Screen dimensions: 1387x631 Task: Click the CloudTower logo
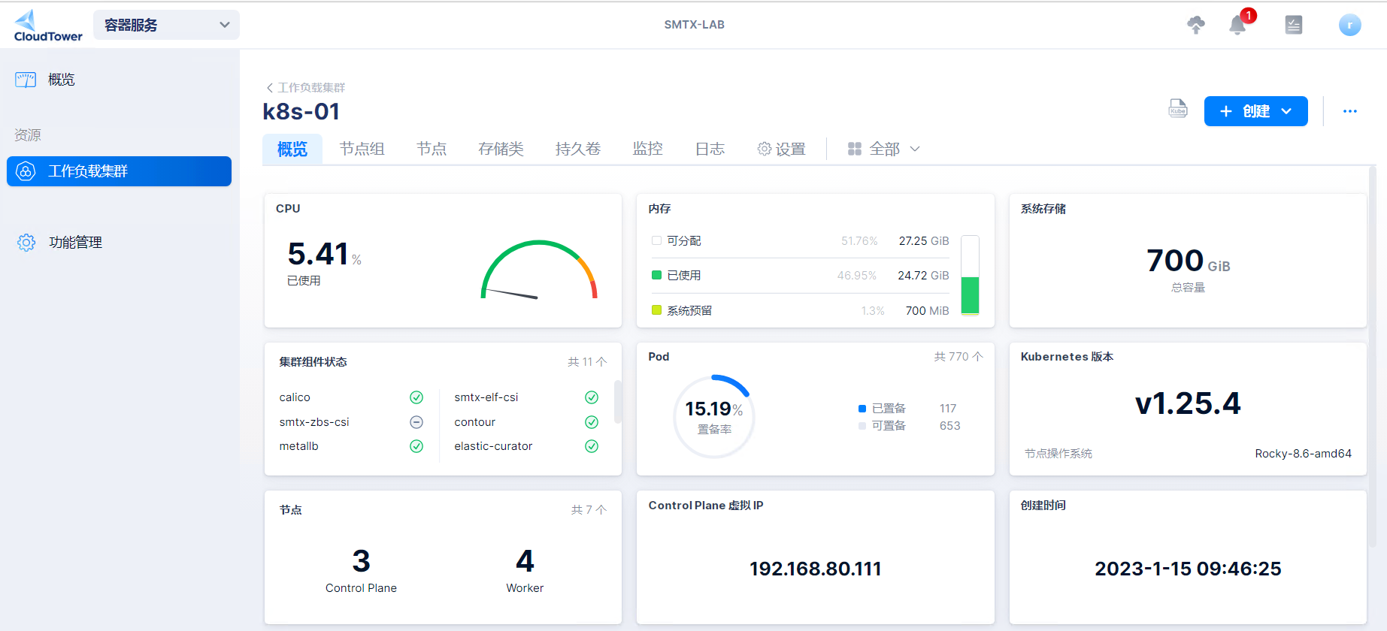48,26
